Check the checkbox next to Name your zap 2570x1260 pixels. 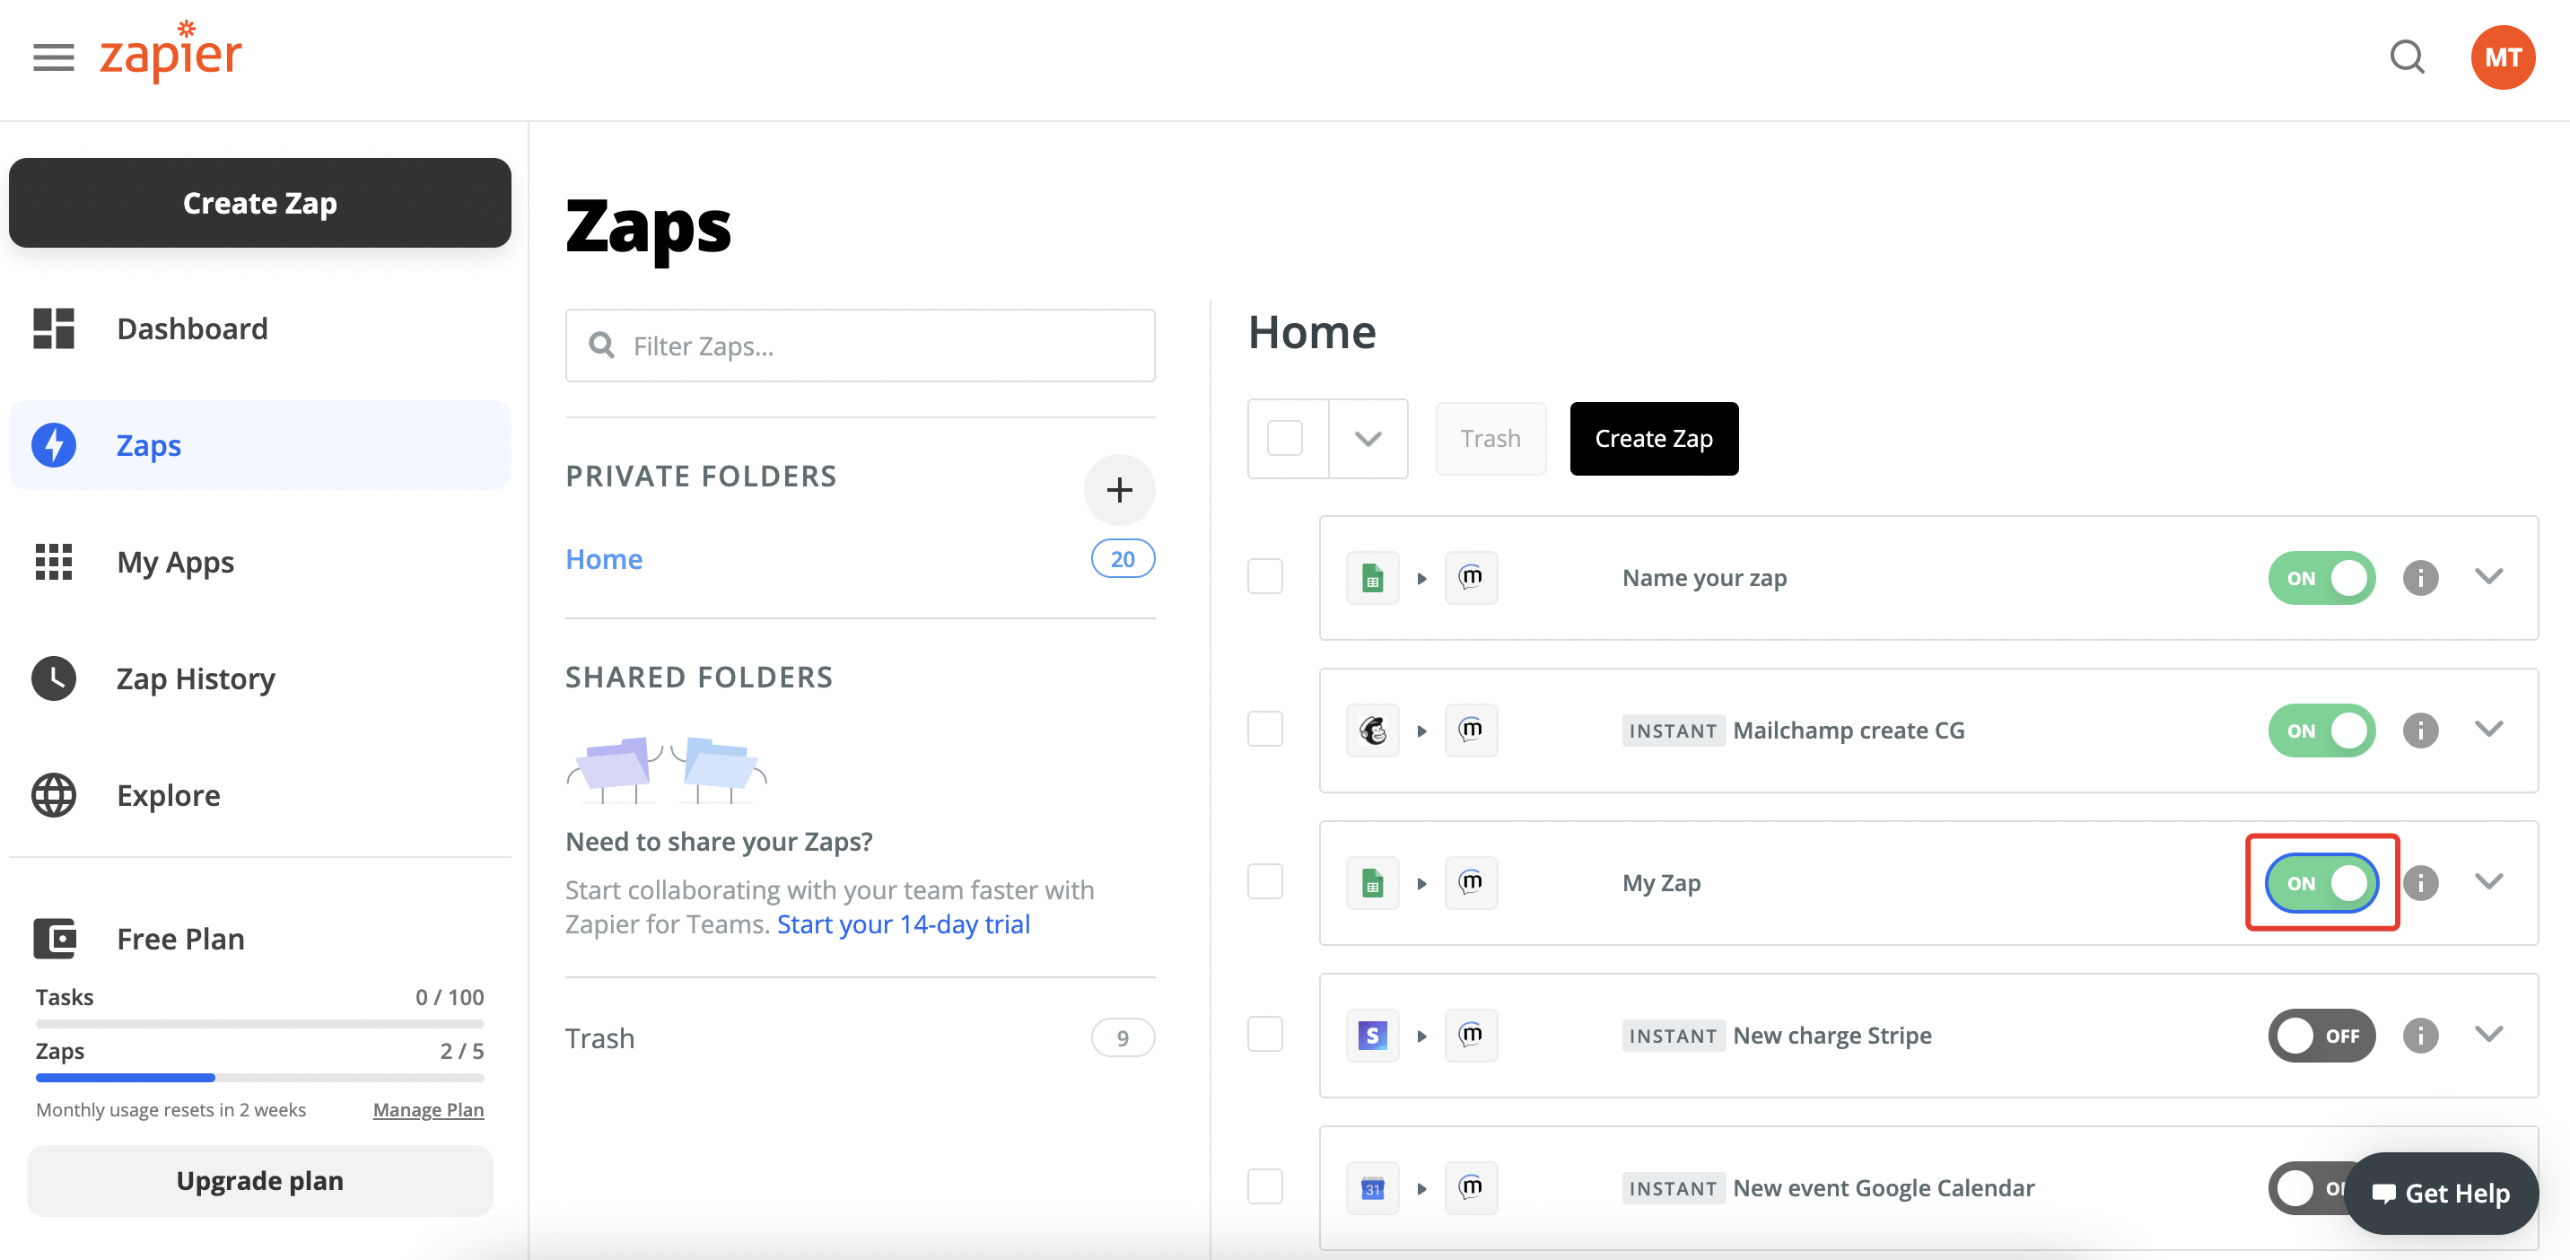pos(1265,577)
